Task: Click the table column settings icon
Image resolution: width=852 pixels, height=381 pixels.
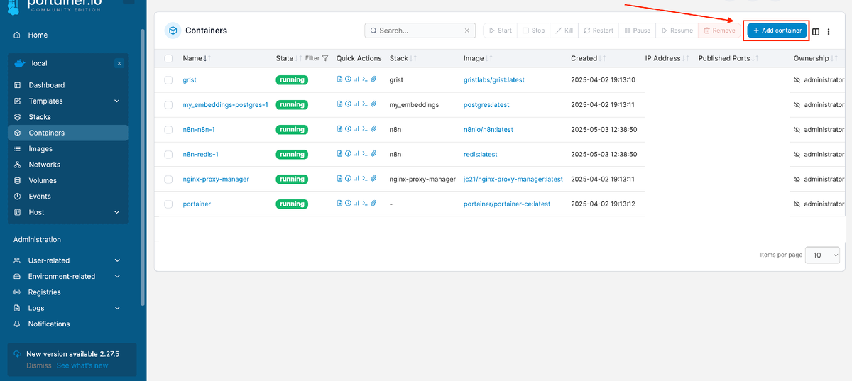Action: 816,31
